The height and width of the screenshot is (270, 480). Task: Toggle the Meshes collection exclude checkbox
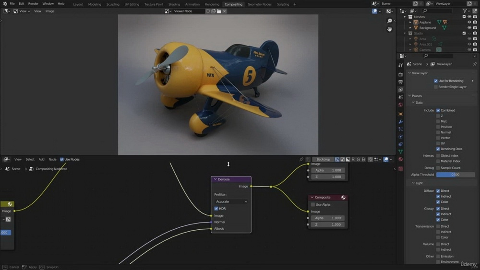click(464, 17)
